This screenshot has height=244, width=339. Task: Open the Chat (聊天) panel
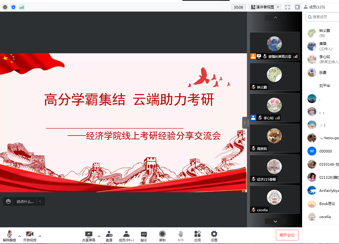pyautogui.click(x=144, y=236)
